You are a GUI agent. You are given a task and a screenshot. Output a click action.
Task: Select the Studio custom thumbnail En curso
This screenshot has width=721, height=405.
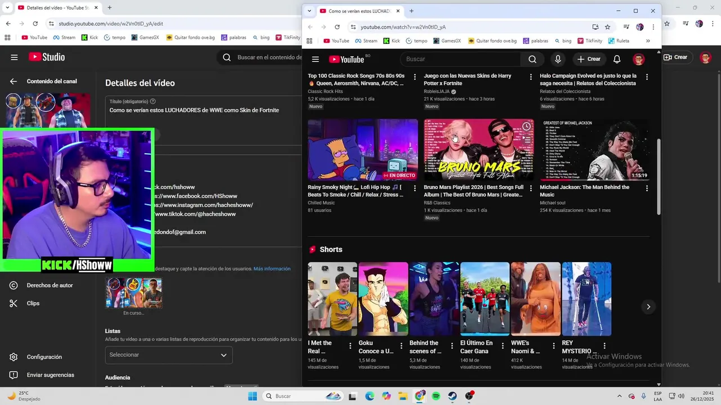click(133, 292)
